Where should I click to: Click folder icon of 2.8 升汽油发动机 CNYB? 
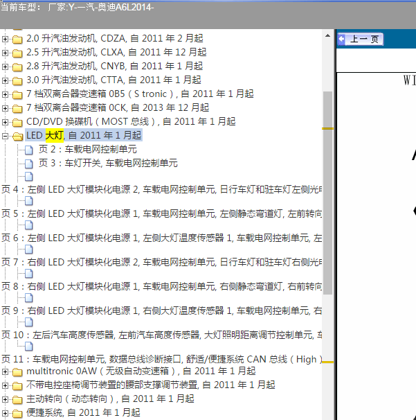17,67
